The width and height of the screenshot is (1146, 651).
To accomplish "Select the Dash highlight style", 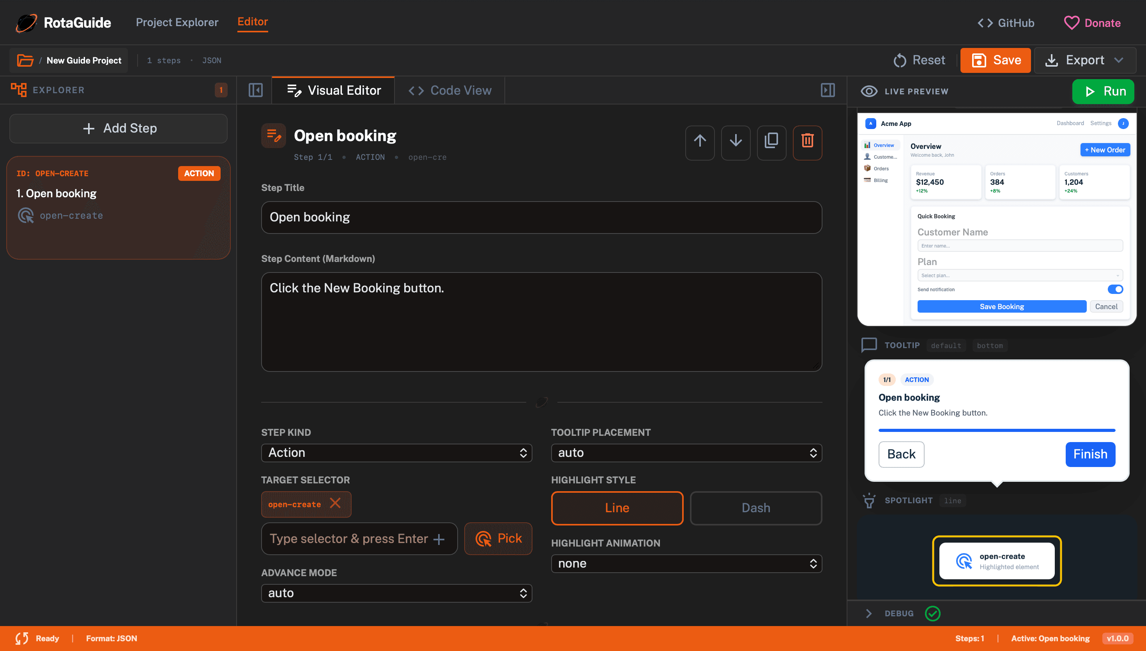I will point(755,508).
